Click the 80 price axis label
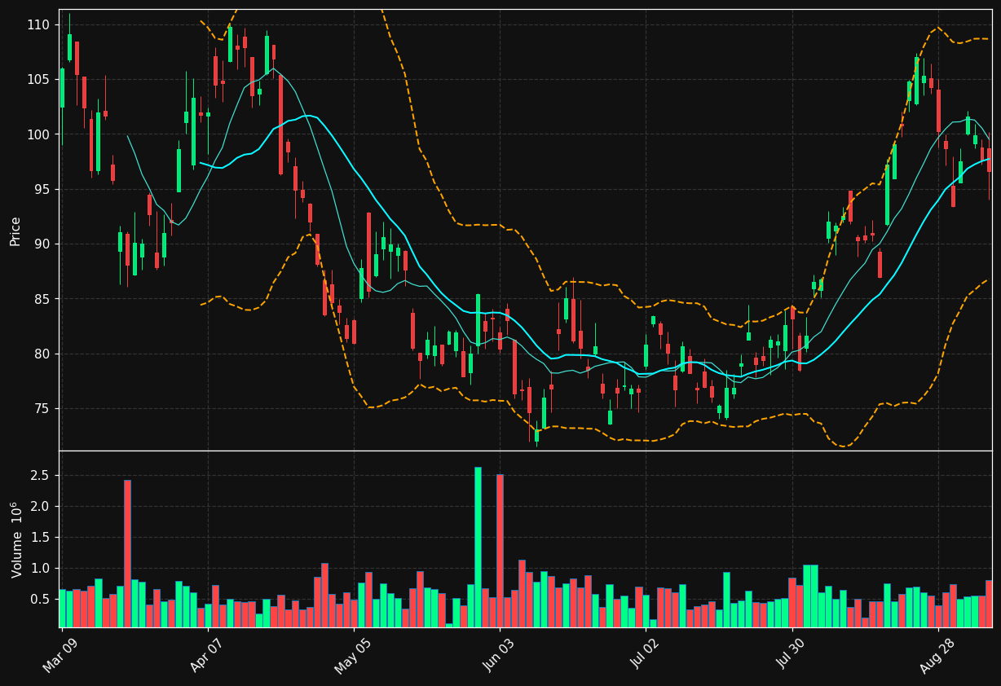The height and width of the screenshot is (686, 1001). pyautogui.click(x=42, y=354)
